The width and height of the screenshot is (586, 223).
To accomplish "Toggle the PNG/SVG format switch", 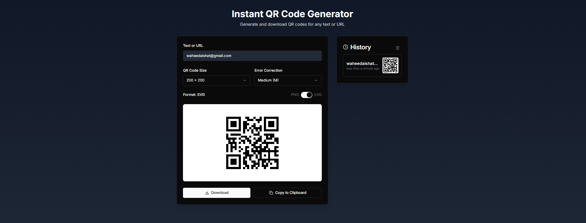I will point(306,95).
